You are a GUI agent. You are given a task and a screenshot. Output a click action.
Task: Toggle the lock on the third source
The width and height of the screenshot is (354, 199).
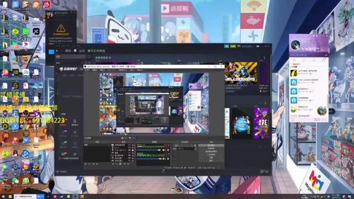point(133,150)
